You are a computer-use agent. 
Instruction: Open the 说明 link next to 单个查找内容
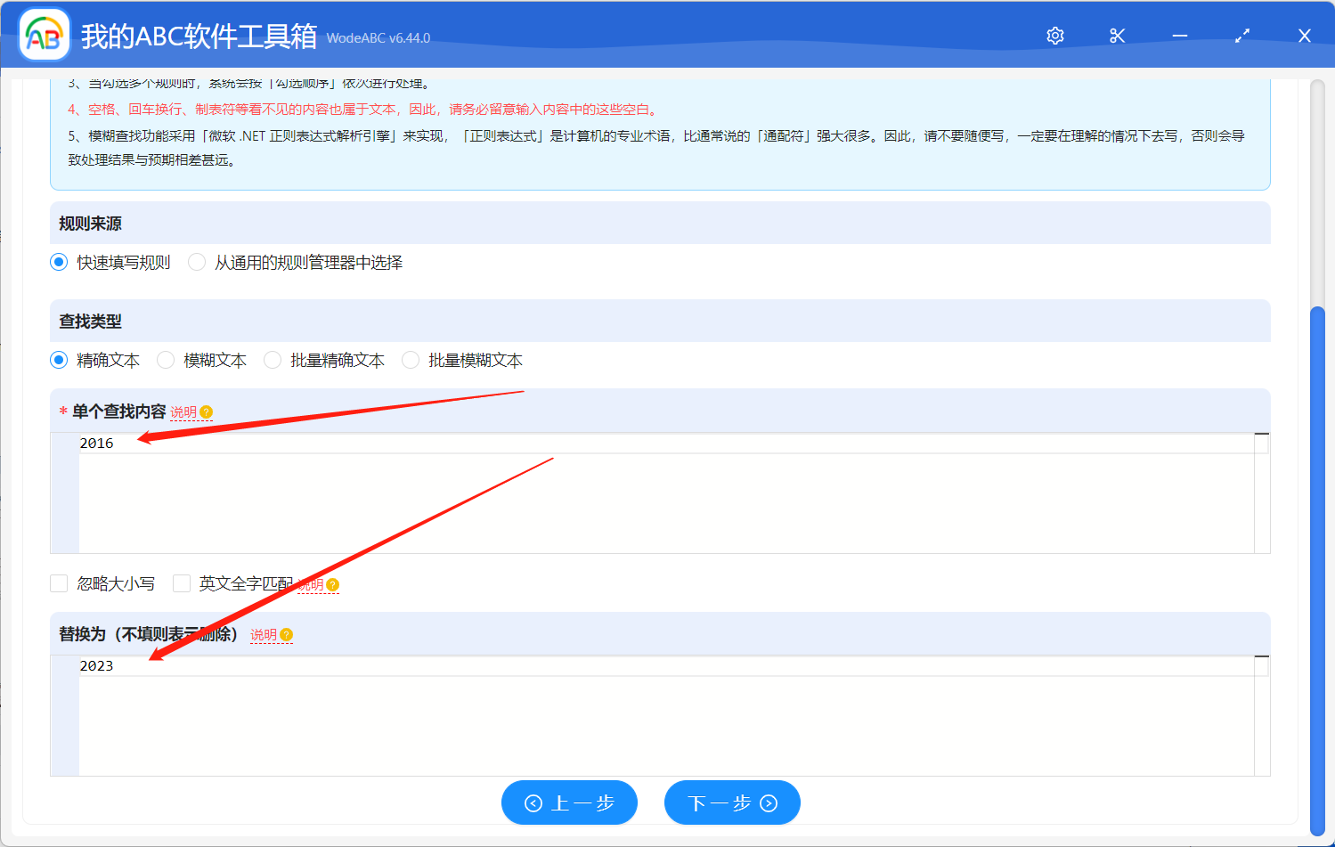[x=184, y=412]
